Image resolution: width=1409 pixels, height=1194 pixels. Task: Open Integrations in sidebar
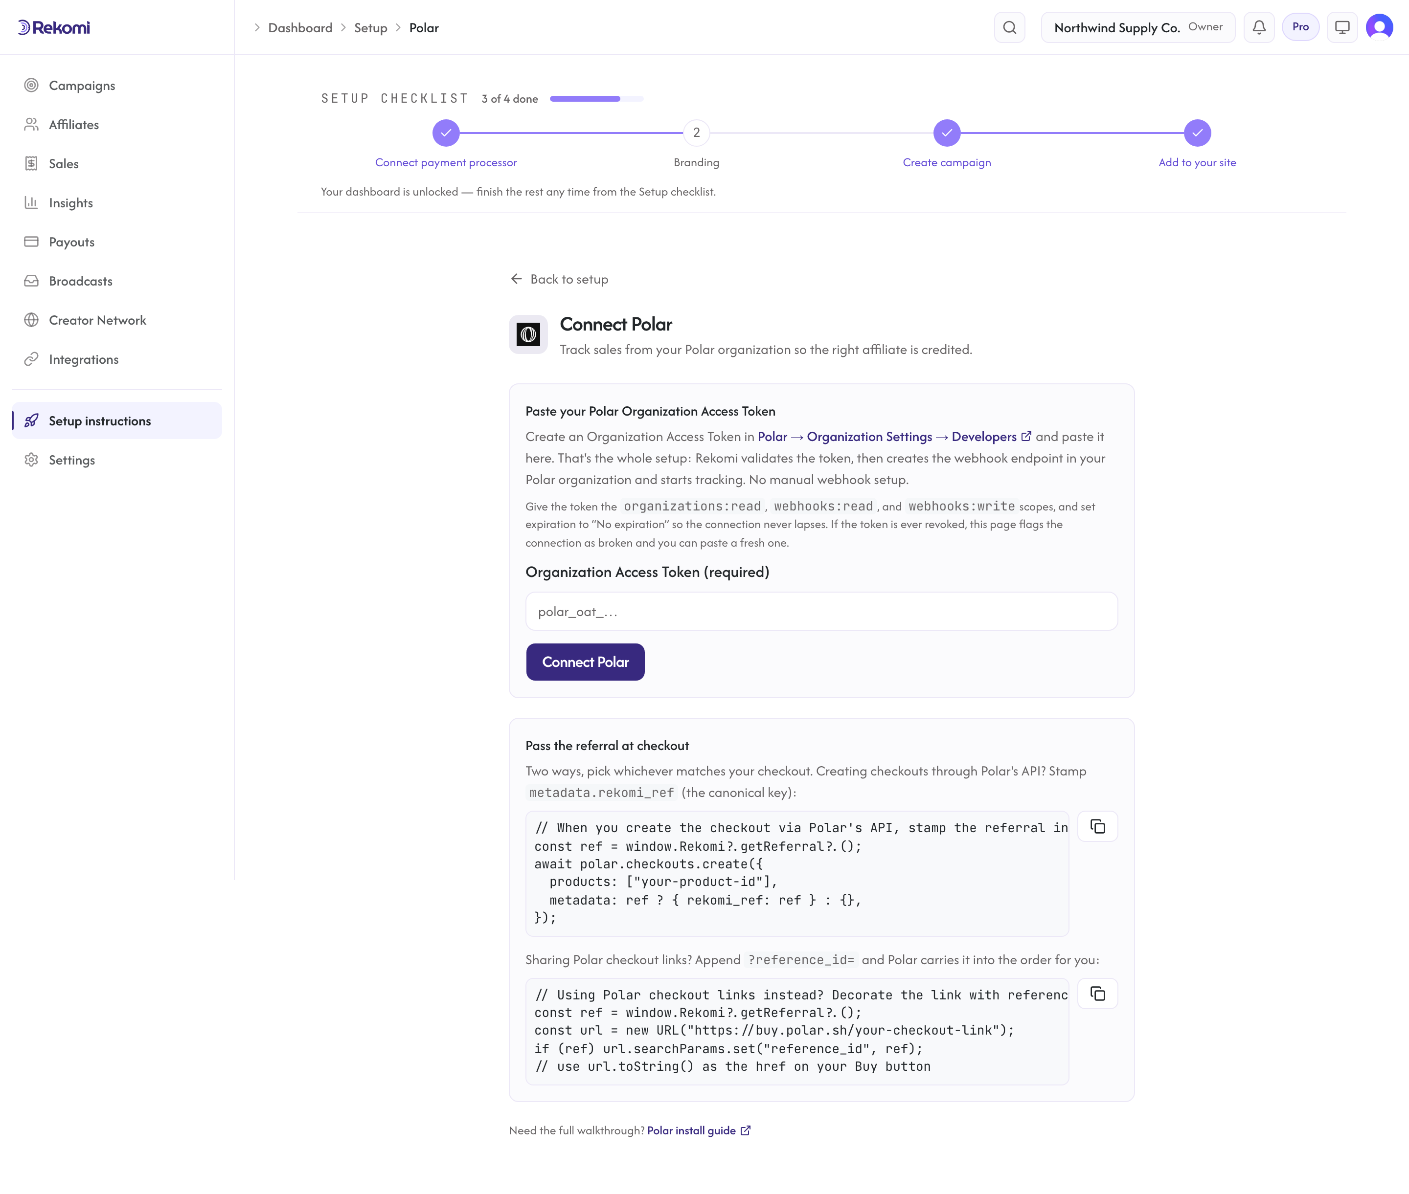click(x=116, y=359)
